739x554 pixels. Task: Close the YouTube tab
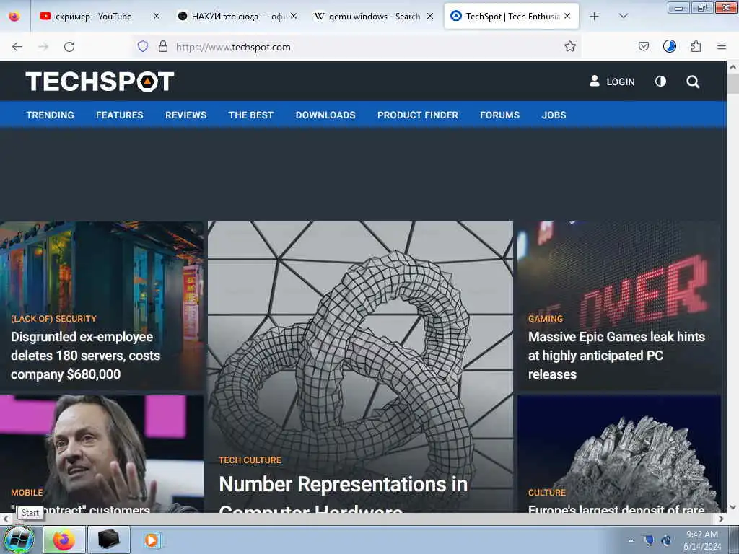[x=157, y=17]
